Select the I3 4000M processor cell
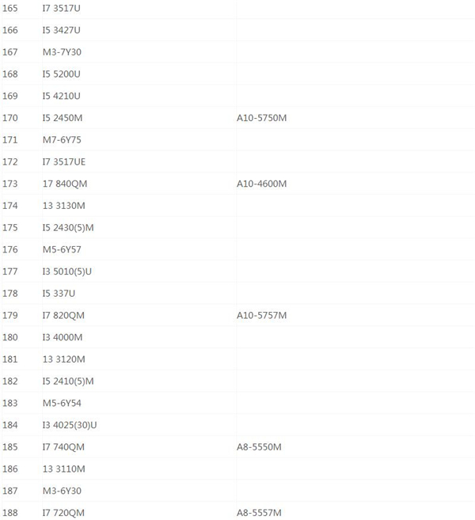The width and height of the screenshot is (475, 520). coord(63,338)
